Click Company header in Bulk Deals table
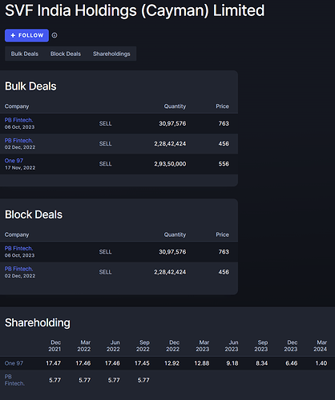Screen dimensions: 335x400 pos(17,106)
